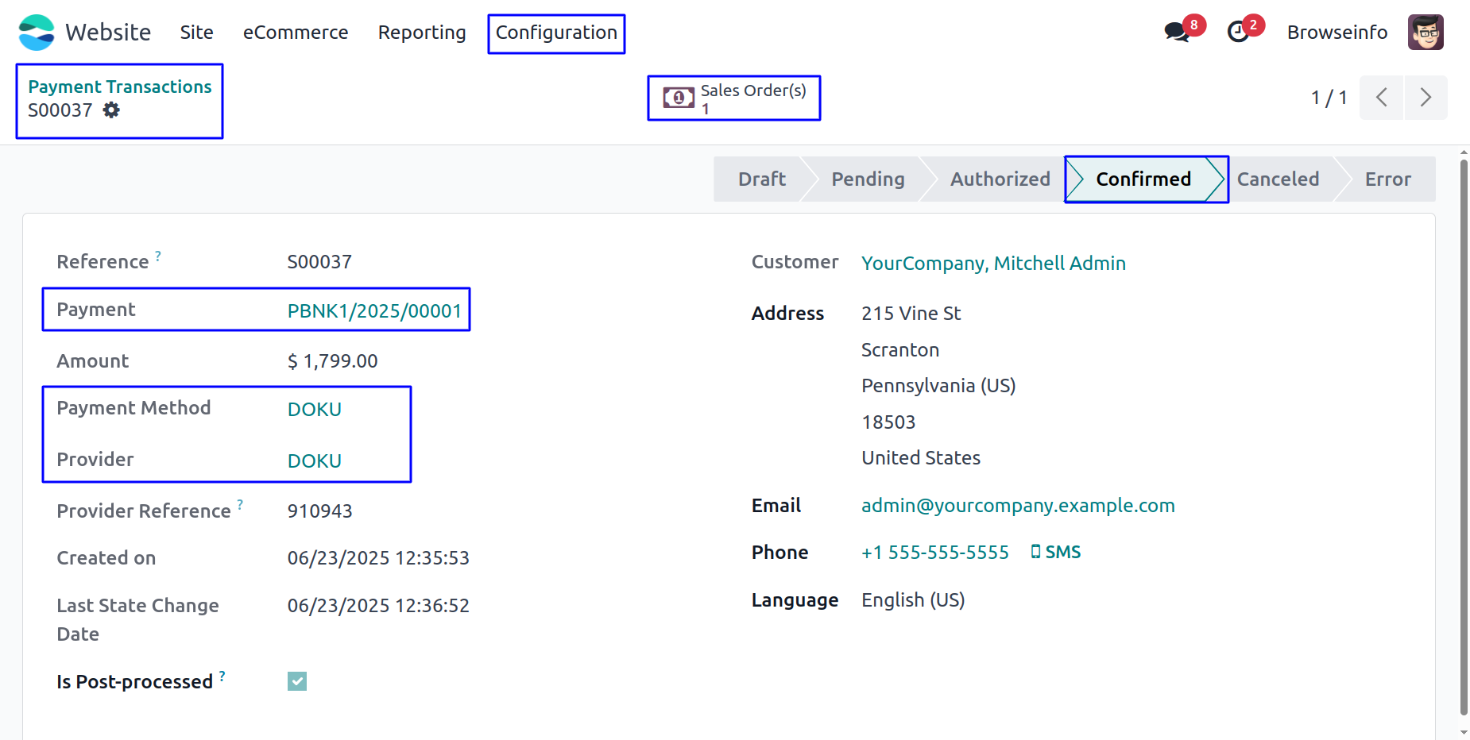Viewport: 1470px width, 740px height.
Task: Toggle the Is Post-processed checkbox
Action: pyautogui.click(x=297, y=681)
